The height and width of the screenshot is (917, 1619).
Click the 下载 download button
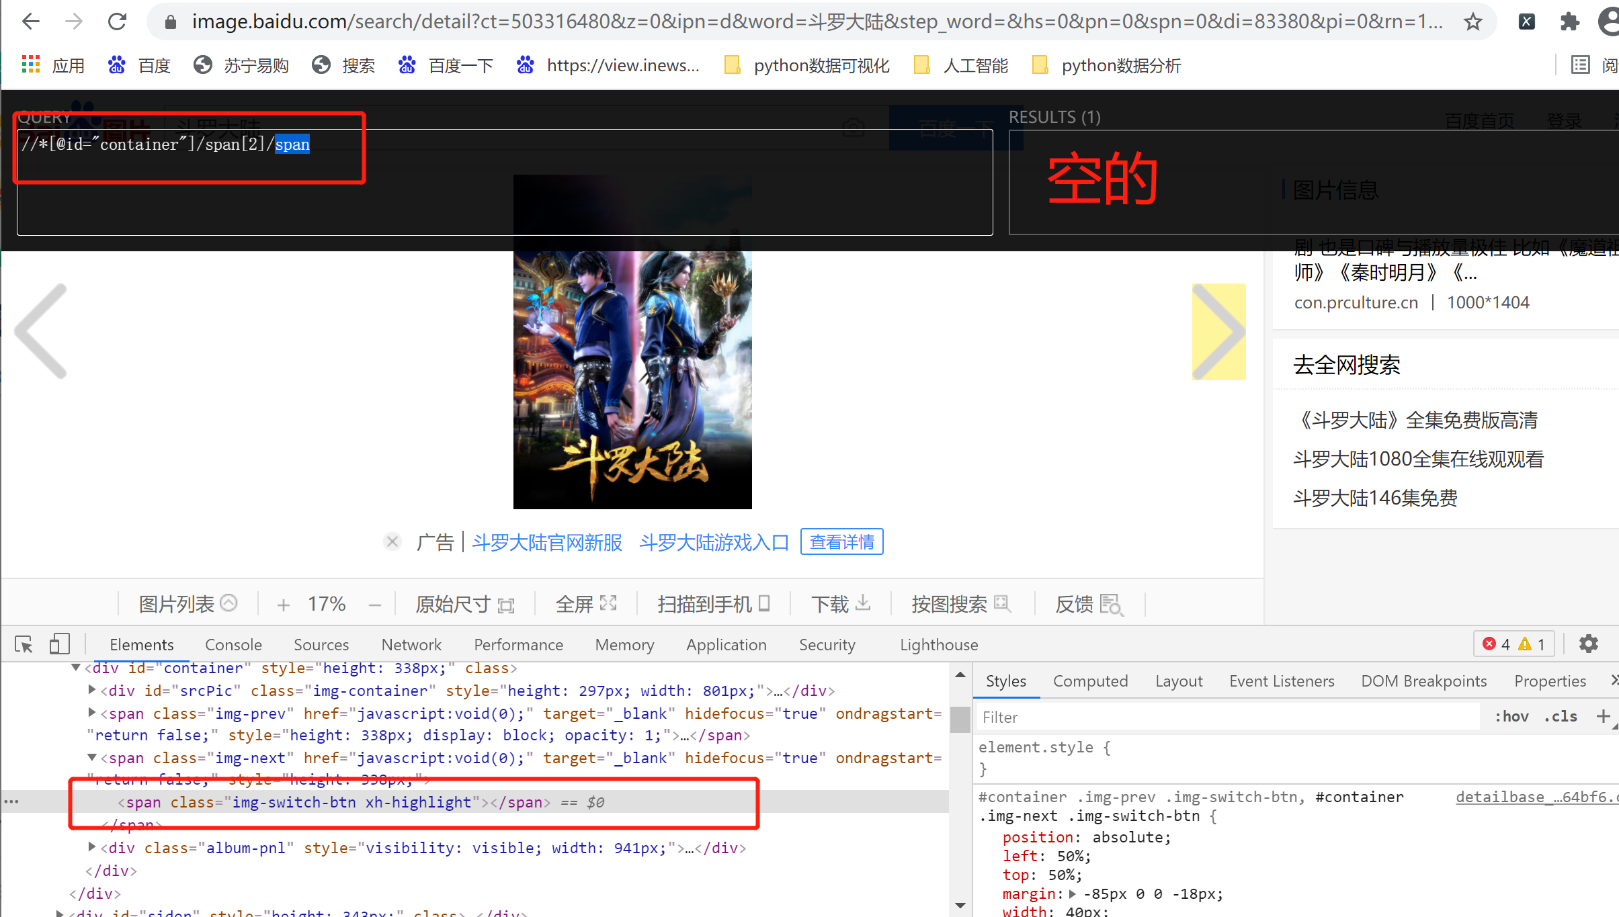point(841,604)
